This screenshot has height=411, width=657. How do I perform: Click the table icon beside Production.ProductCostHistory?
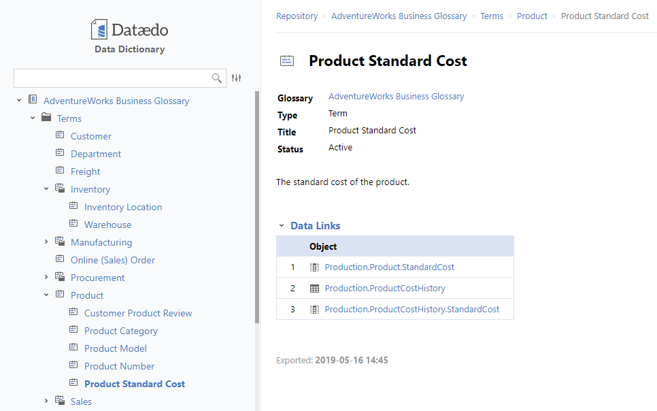tap(314, 289)
